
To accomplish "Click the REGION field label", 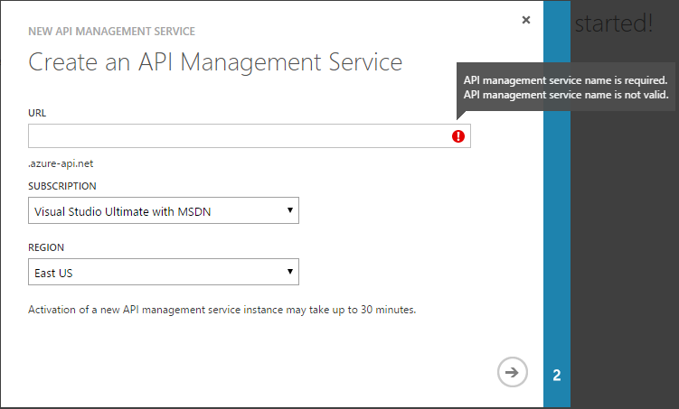I will pyautogui.click(x=46, y=246).
